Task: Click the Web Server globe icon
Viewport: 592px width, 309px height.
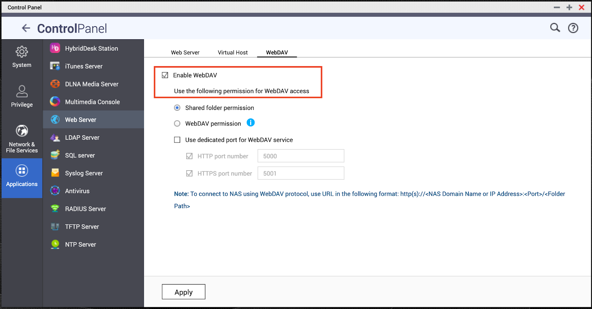Action: coord(55,120)
